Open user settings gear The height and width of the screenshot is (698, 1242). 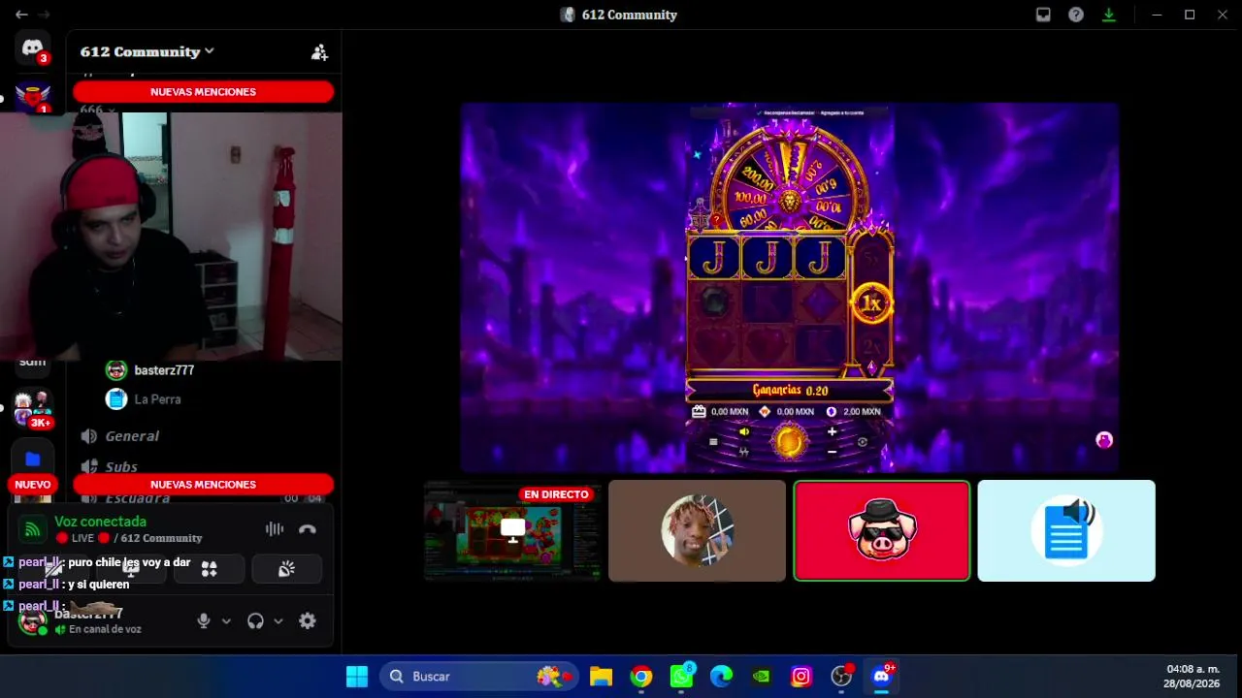pyautogui.click(x=308, y=621)
